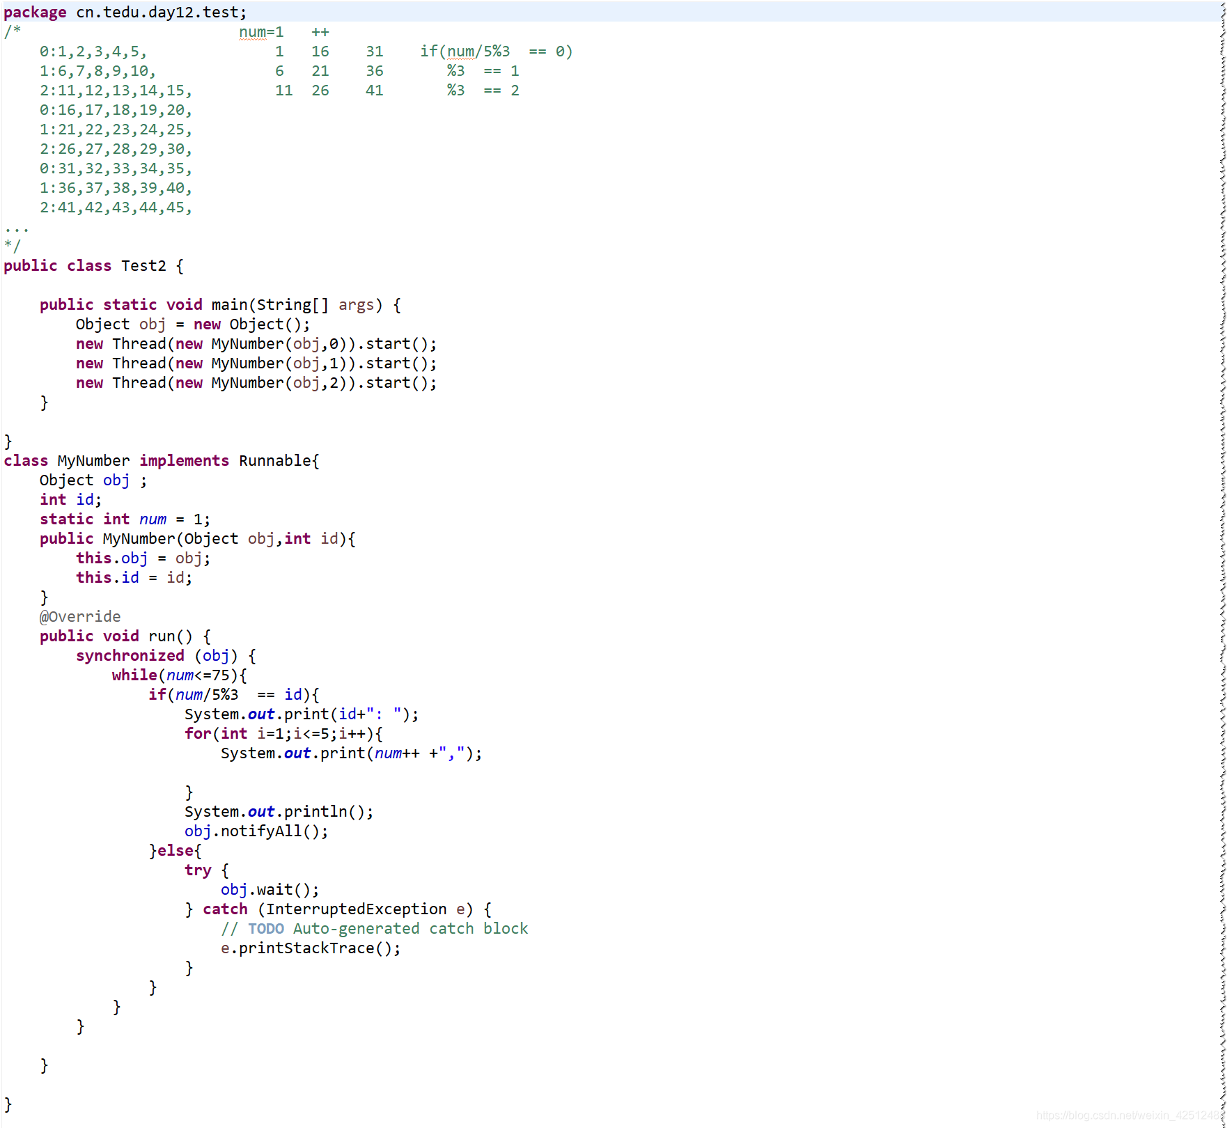Click 'public void run()' method line

(x=125, y=636)
